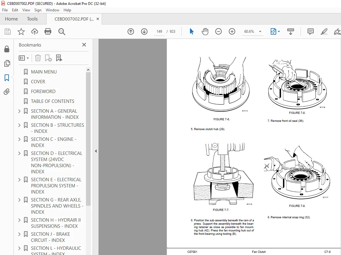Expand SECTION A - GENERAL INFORMATION bookmark
This screenshot has width=341, height=255.
tap(19, 111)
